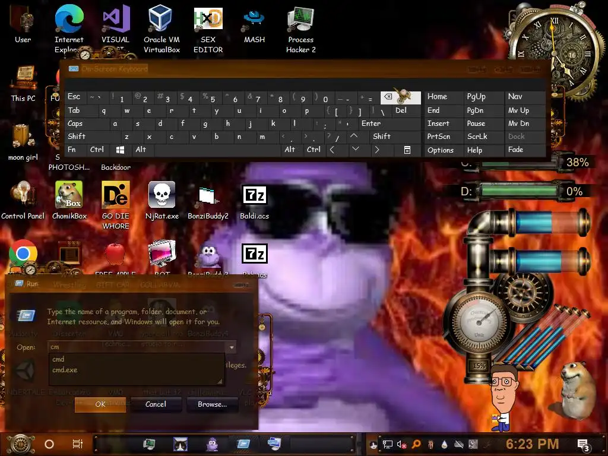The image size is (608, 456).
Task: Click Cancel in Run dialog
Action: 156,404
